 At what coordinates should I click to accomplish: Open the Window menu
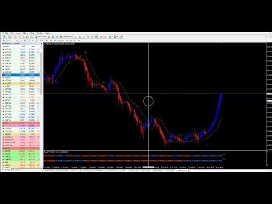(x=40, y=33)
